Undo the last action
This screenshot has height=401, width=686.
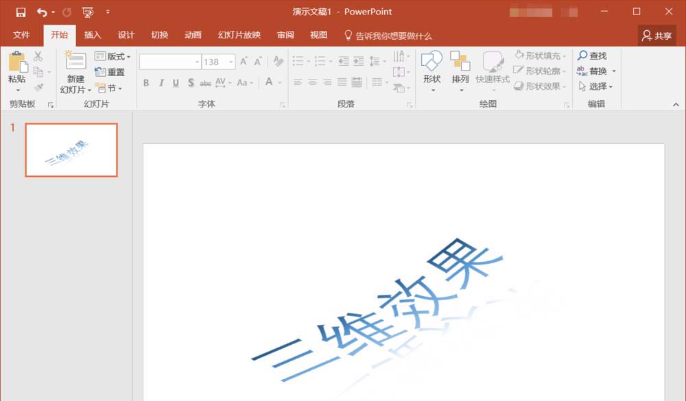42,12
